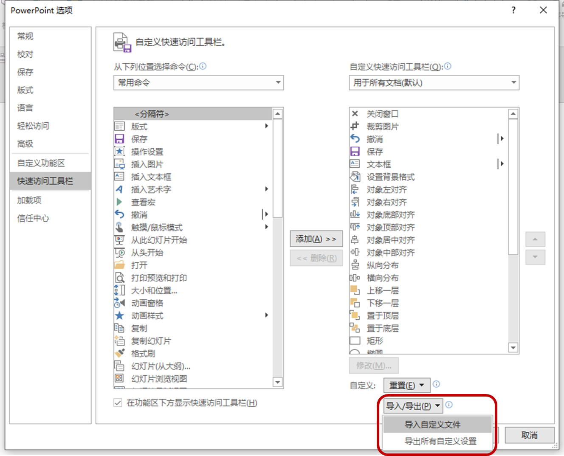
Task: Toggle 在功能区下方显示快速访问工具栏 checkbox
Action: 118,403
